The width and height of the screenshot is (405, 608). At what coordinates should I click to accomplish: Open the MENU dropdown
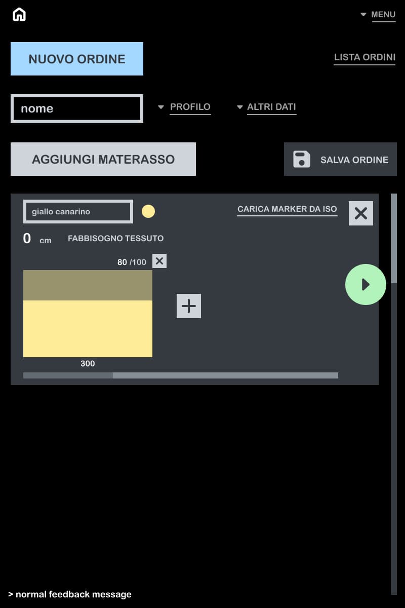(378, 15)
